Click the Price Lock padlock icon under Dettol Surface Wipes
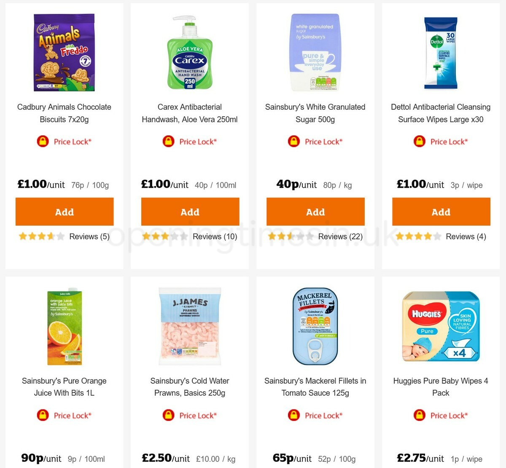The height and width of the screenshot is (468, 506). [x=419, y=142]
